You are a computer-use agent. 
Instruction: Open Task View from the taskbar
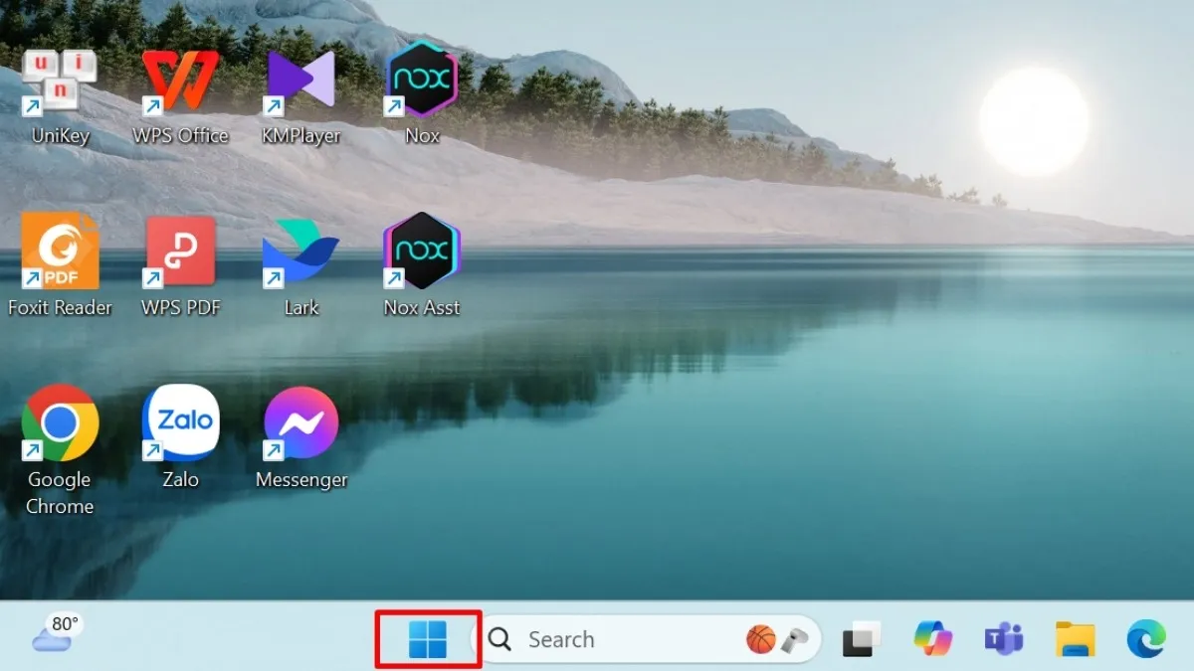click(861, 639)
